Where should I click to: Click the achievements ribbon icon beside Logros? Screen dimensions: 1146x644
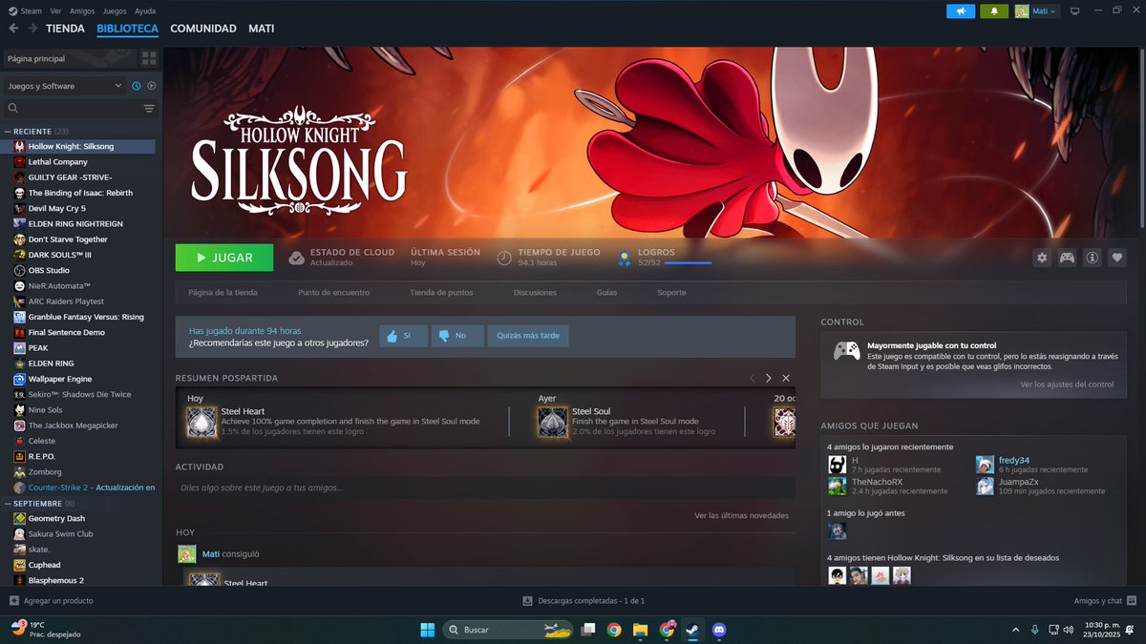pos(625,258)
